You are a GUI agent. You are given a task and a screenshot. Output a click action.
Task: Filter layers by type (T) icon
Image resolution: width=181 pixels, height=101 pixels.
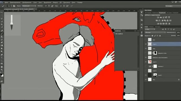point(168,29)
